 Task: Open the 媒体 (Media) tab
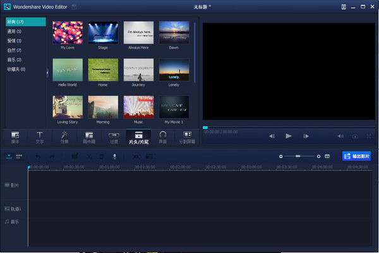pyautogui.click(x=15, y=136)
